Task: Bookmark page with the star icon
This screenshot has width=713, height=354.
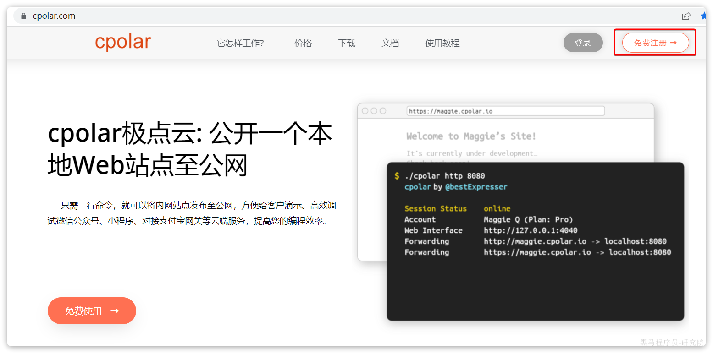Action: pos(703,16)
